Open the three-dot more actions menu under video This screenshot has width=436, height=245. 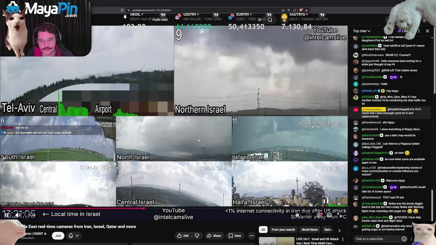(251, 235)
